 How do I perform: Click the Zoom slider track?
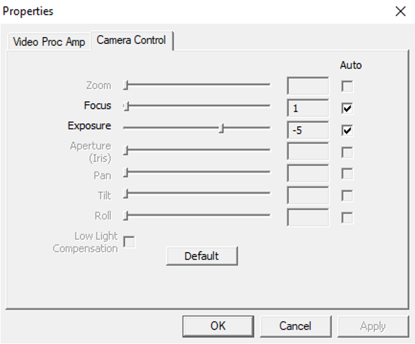click(197, 85)
